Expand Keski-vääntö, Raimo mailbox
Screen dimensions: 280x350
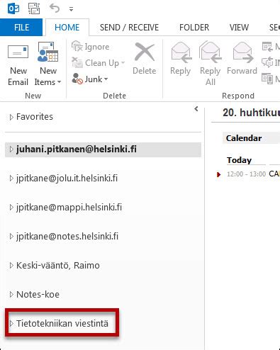pos(11,266)
